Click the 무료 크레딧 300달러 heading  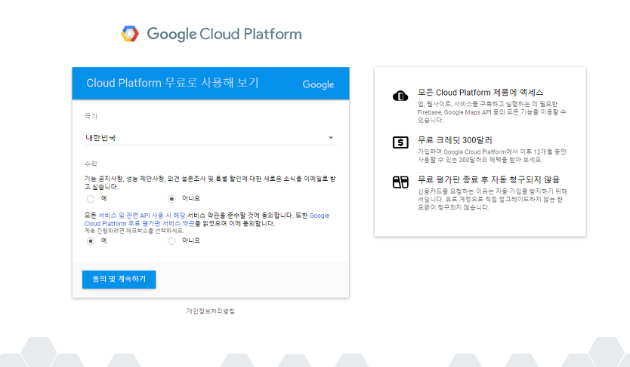click(x=454, y=140)
